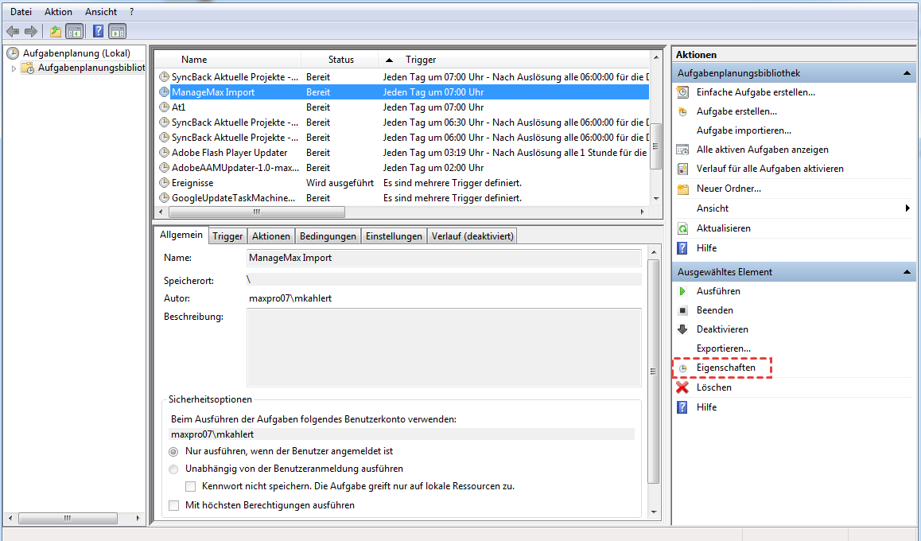The width and height of the screenshot is (921, 541).
Task: Click the Beenden stop icon
Action: (682, 310)
